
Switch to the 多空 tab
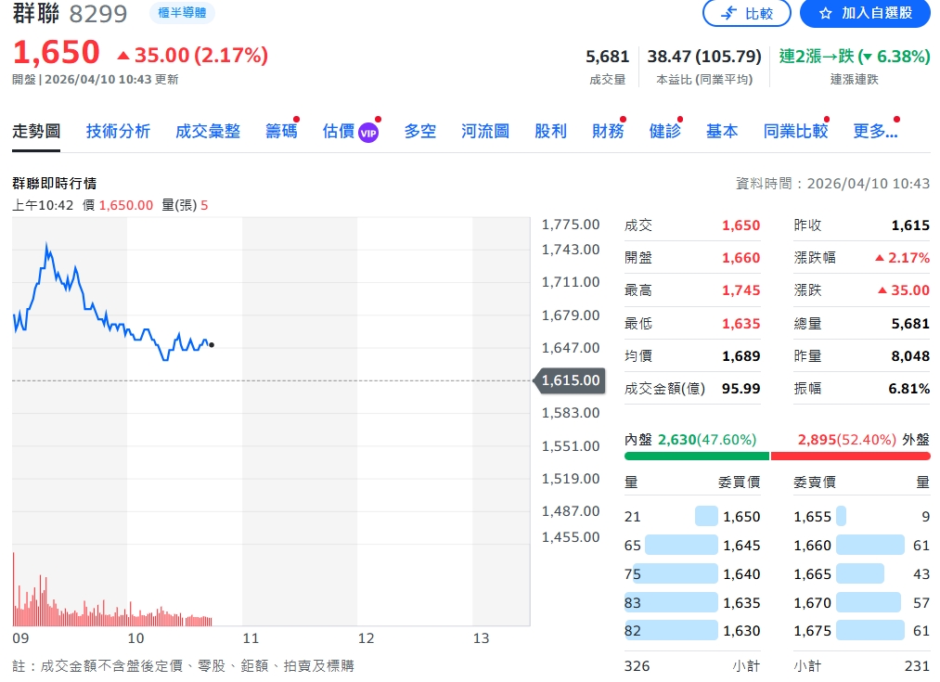[x=419, y=131]
